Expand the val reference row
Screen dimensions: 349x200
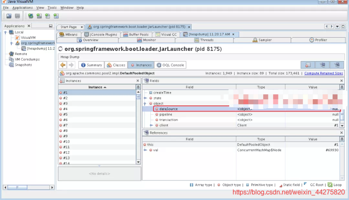[145, 150]
